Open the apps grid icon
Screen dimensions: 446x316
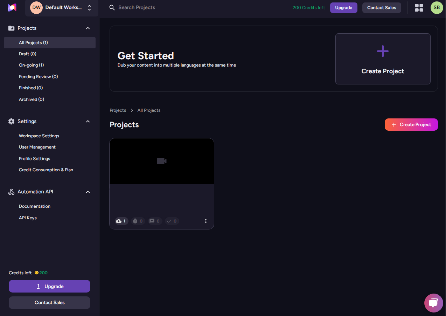click(419, 8)
